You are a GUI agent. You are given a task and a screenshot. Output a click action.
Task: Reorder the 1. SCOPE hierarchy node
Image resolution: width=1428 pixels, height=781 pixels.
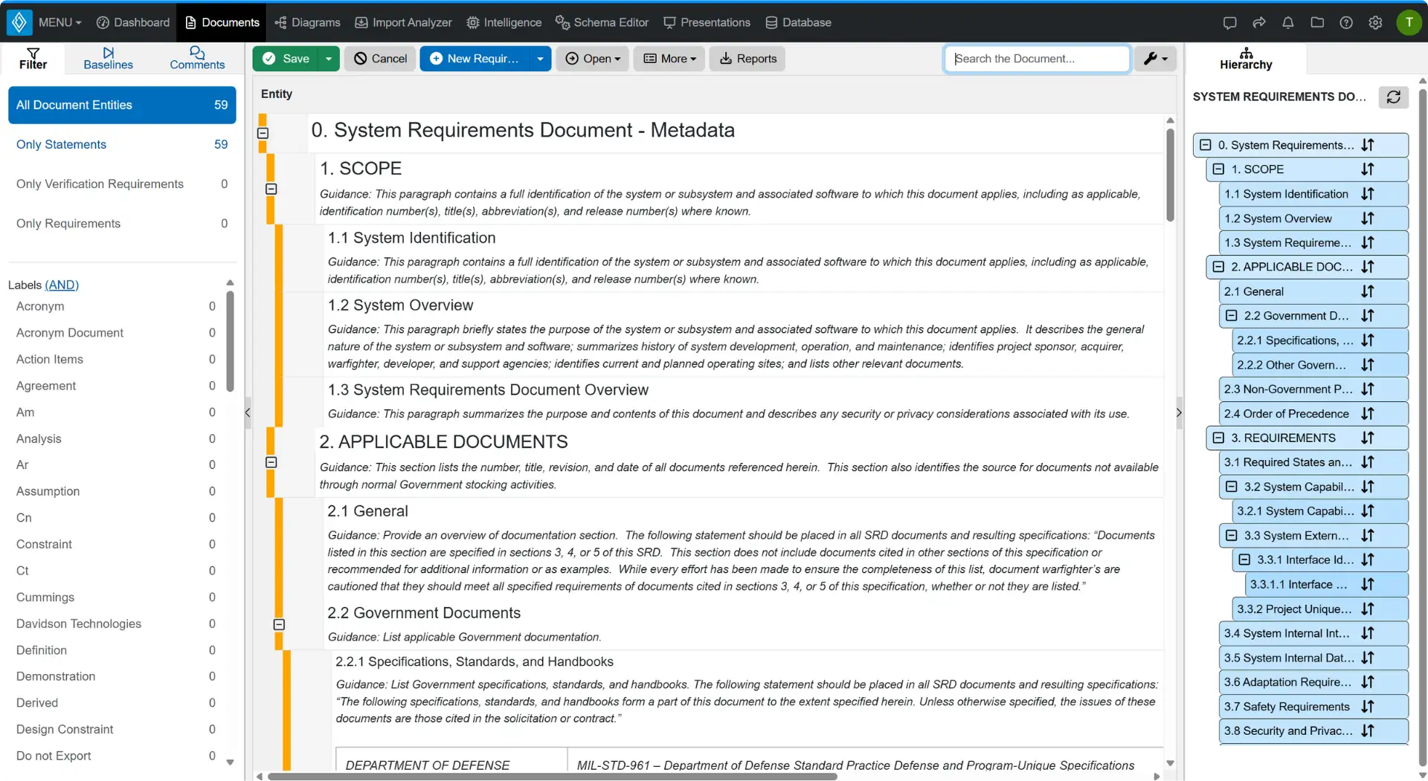[1368, 169]
